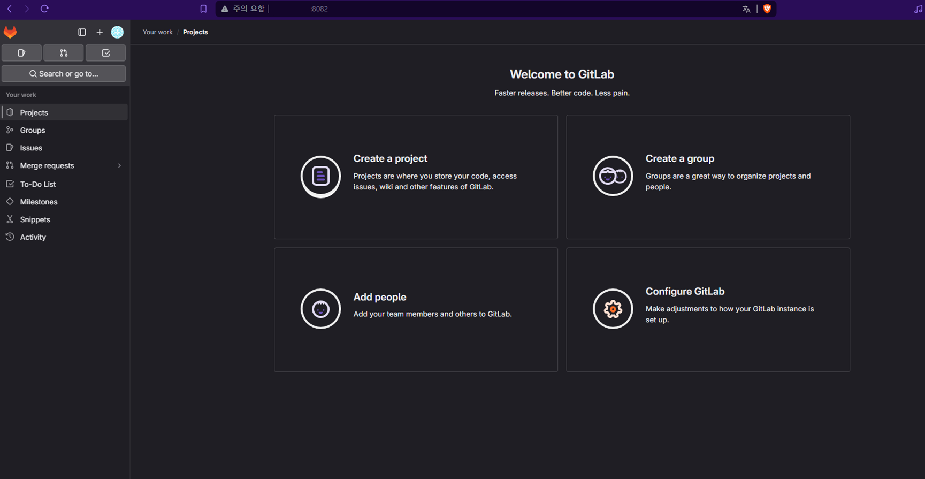Reload the page in browser
This screenshot has width=925, height=479.
click(44, 9)
